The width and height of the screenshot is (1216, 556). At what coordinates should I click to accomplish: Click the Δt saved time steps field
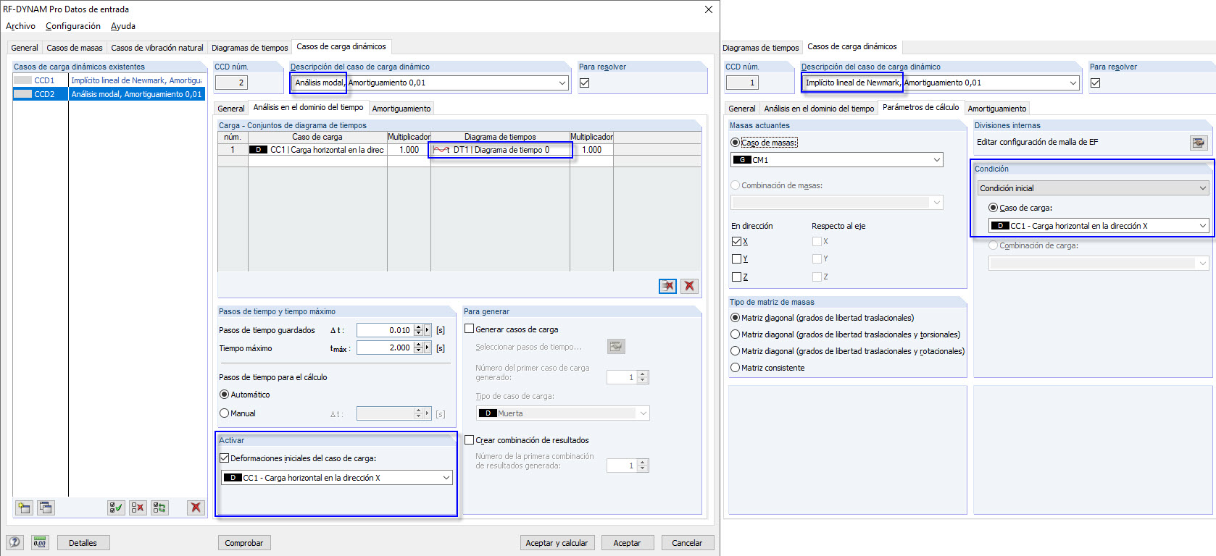coord(385,330)
